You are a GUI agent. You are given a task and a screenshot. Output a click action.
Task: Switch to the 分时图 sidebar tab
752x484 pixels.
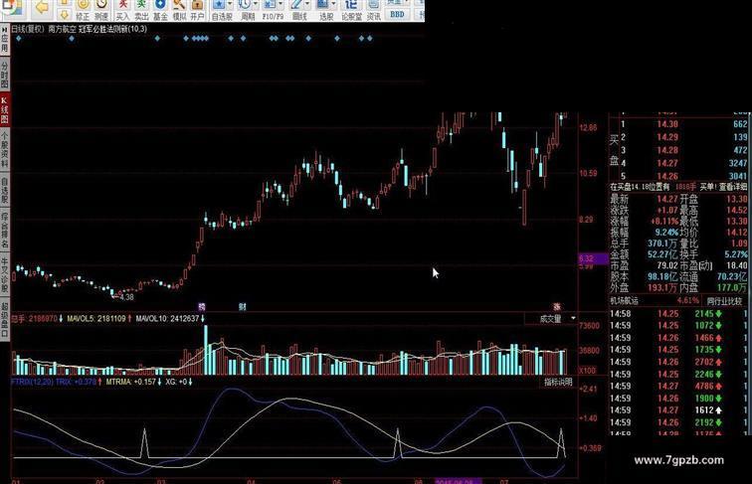pyautogui.click(x=5, y=74)
